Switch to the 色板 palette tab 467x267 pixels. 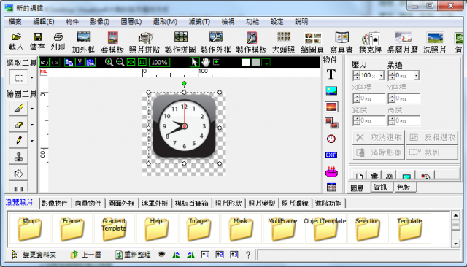(404, 187)
